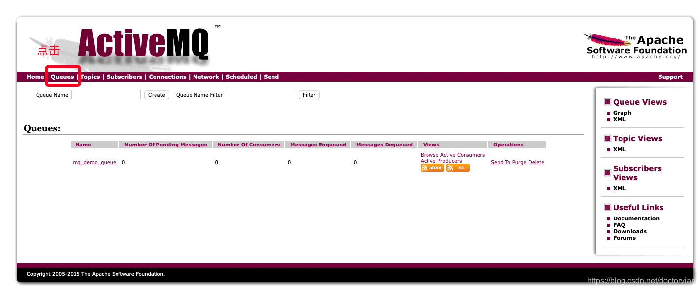Click the Useful Links sidebar heading

tap(638, 208)
